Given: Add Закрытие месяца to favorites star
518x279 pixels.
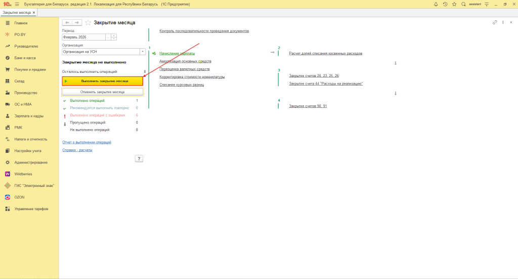Looking at the screenshot, I should pyautogui.click(x=88, y=22).
